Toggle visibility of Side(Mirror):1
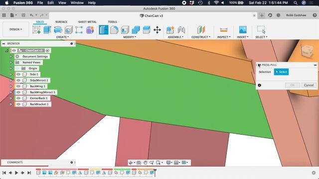319x179 pixels. (x=18, y=81)
